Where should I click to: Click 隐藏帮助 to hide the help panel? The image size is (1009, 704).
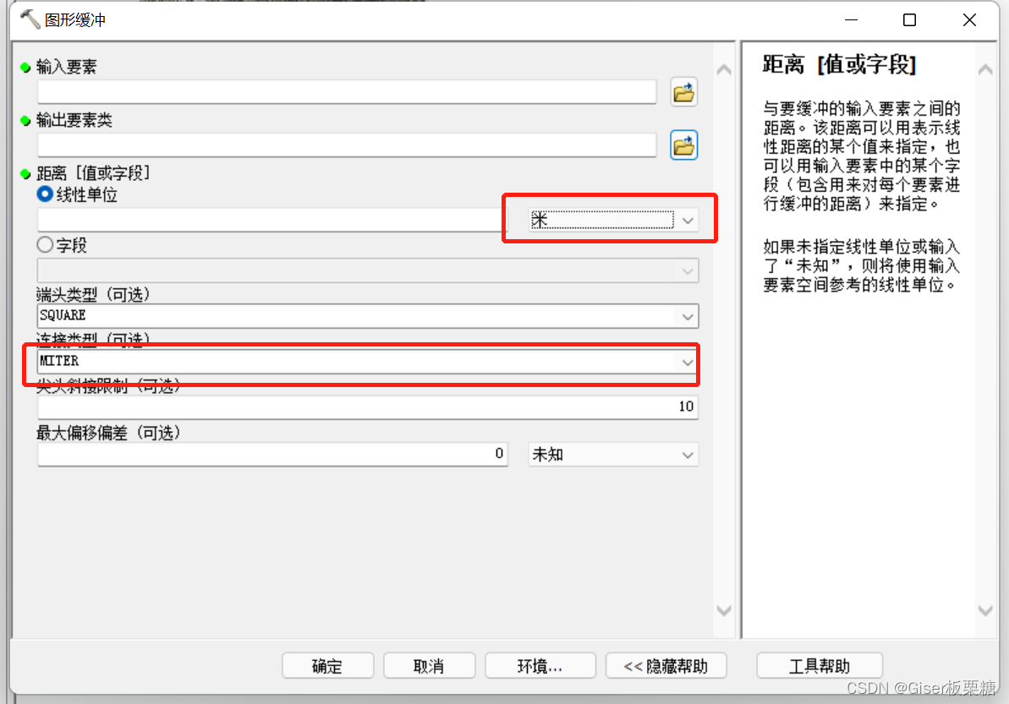point(666,665)
